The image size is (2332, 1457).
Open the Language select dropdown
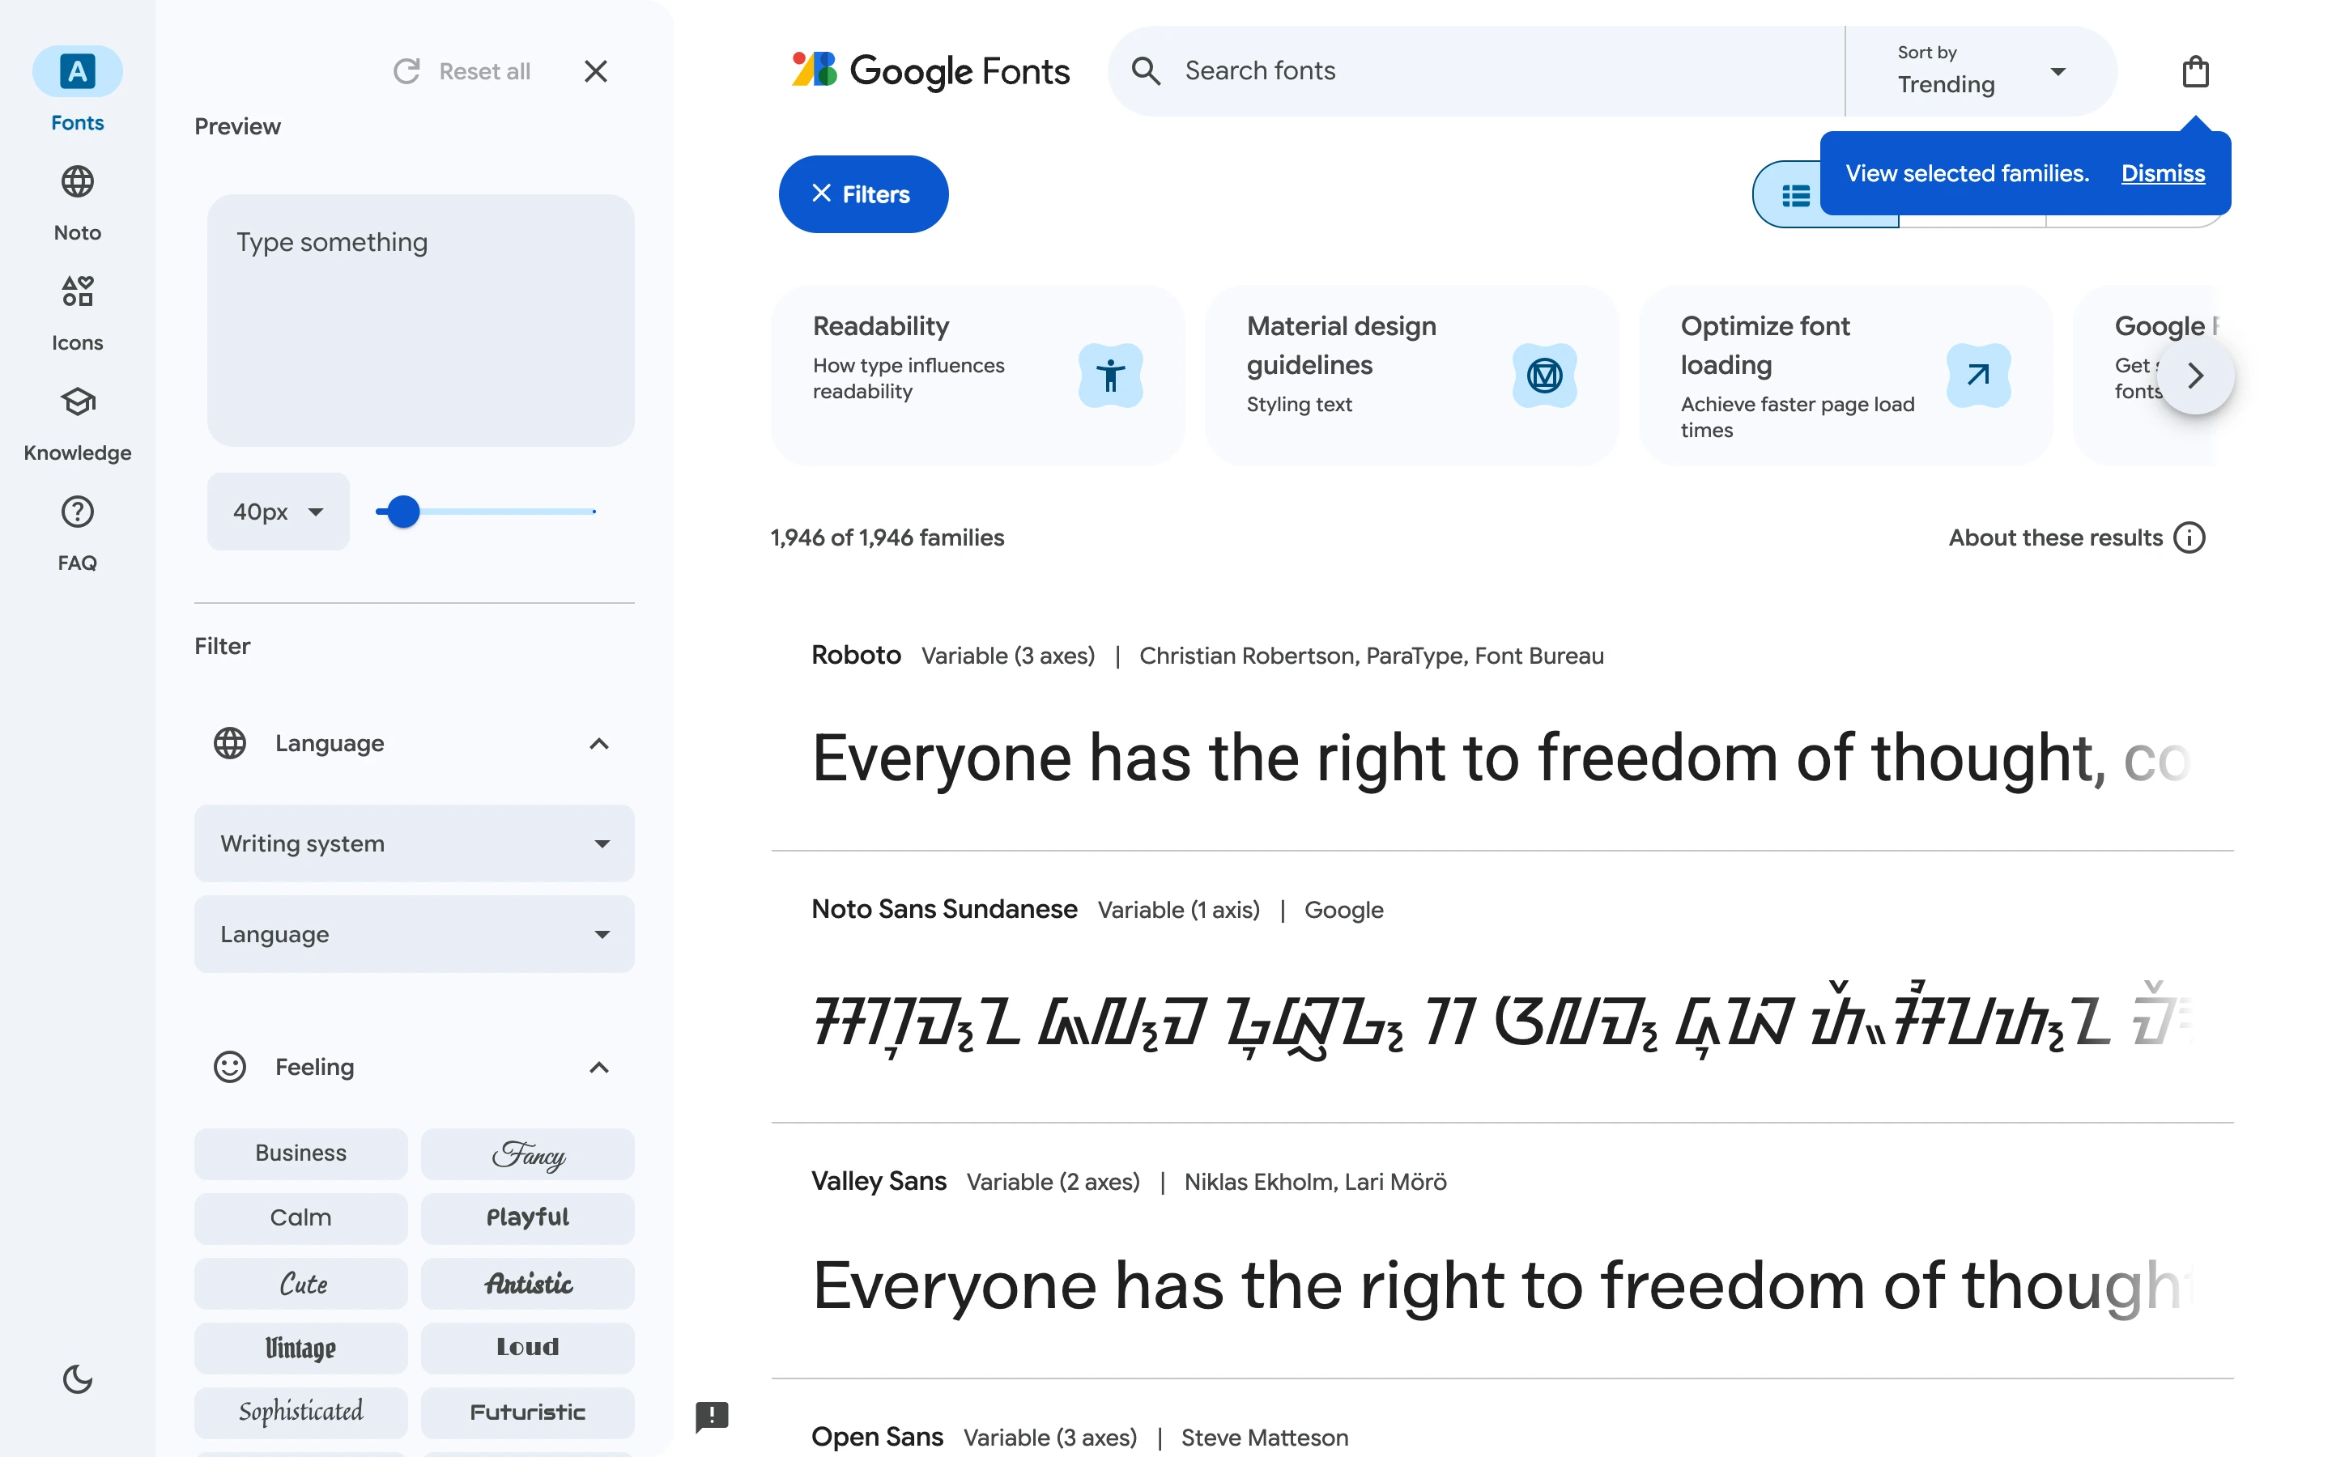click(x=415, y=934)
